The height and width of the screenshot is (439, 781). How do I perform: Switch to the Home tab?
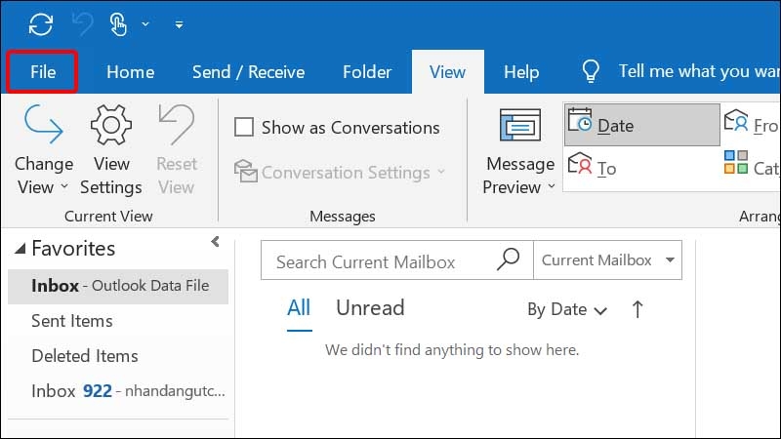click(x=131, y=72)
